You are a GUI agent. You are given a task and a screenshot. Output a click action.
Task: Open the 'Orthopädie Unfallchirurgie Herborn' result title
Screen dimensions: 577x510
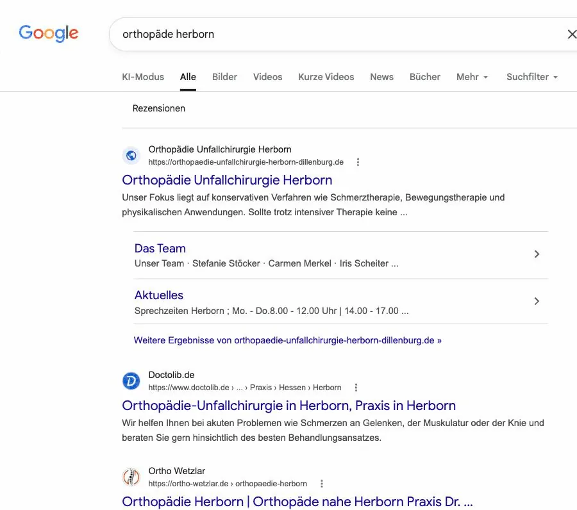227,180
